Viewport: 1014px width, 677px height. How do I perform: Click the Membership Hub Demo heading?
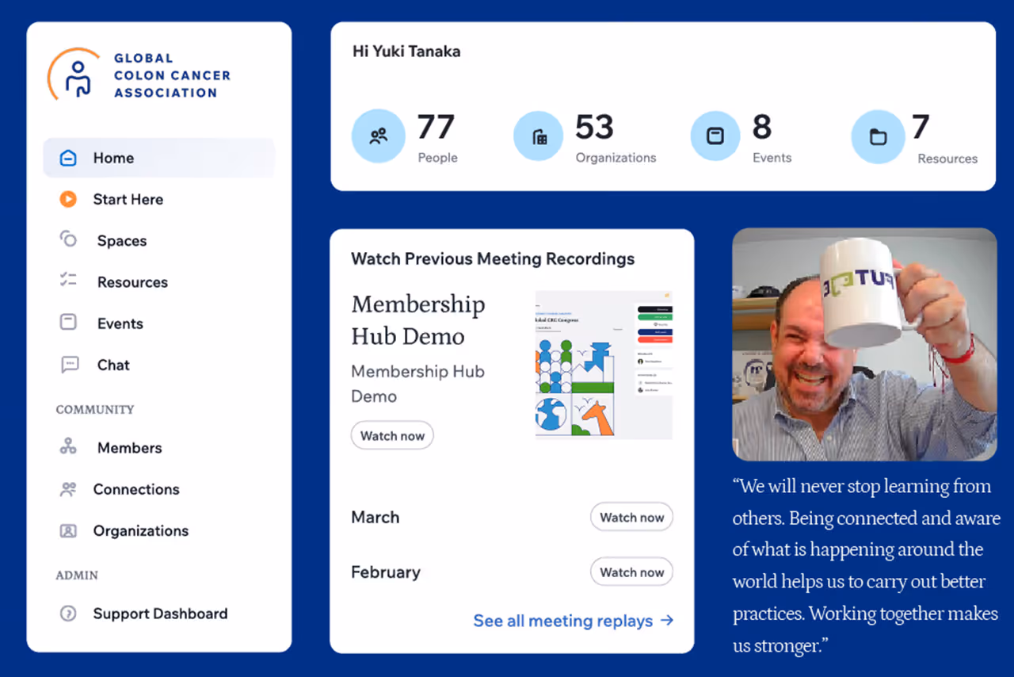pos(418,319)
